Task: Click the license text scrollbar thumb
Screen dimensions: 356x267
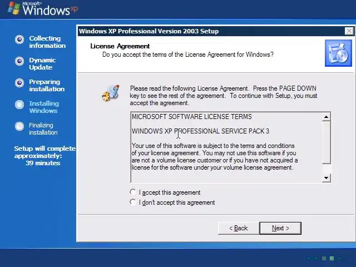Action: coord(327,142)
